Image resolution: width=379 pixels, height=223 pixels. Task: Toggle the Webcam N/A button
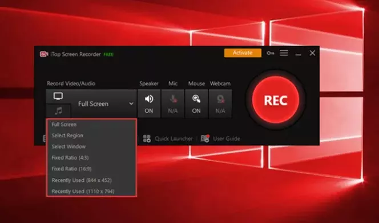220,103
